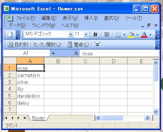163x132 pixels.
Task: Click the equals sign toolbar button
Action: click(97, 44)
